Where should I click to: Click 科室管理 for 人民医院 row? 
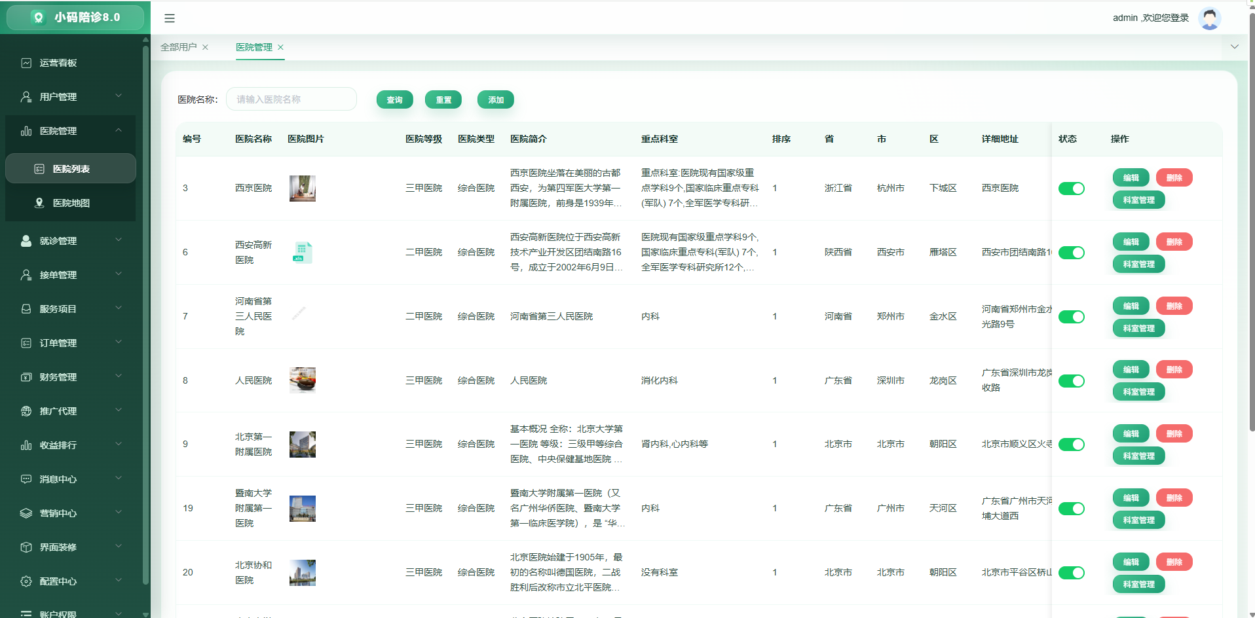(1138, 392)
